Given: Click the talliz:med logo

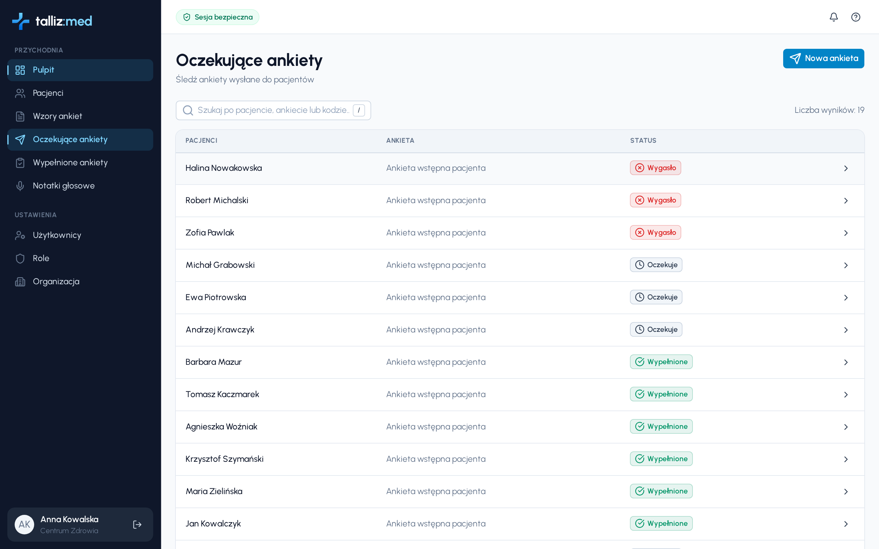Looking at the screenshot, I should pyautogui.click(x=52, y=21).
